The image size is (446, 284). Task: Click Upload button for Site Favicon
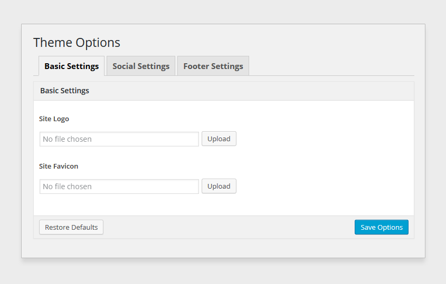[219, 186]
